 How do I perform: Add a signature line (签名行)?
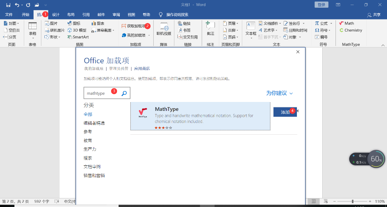point(294,23)
